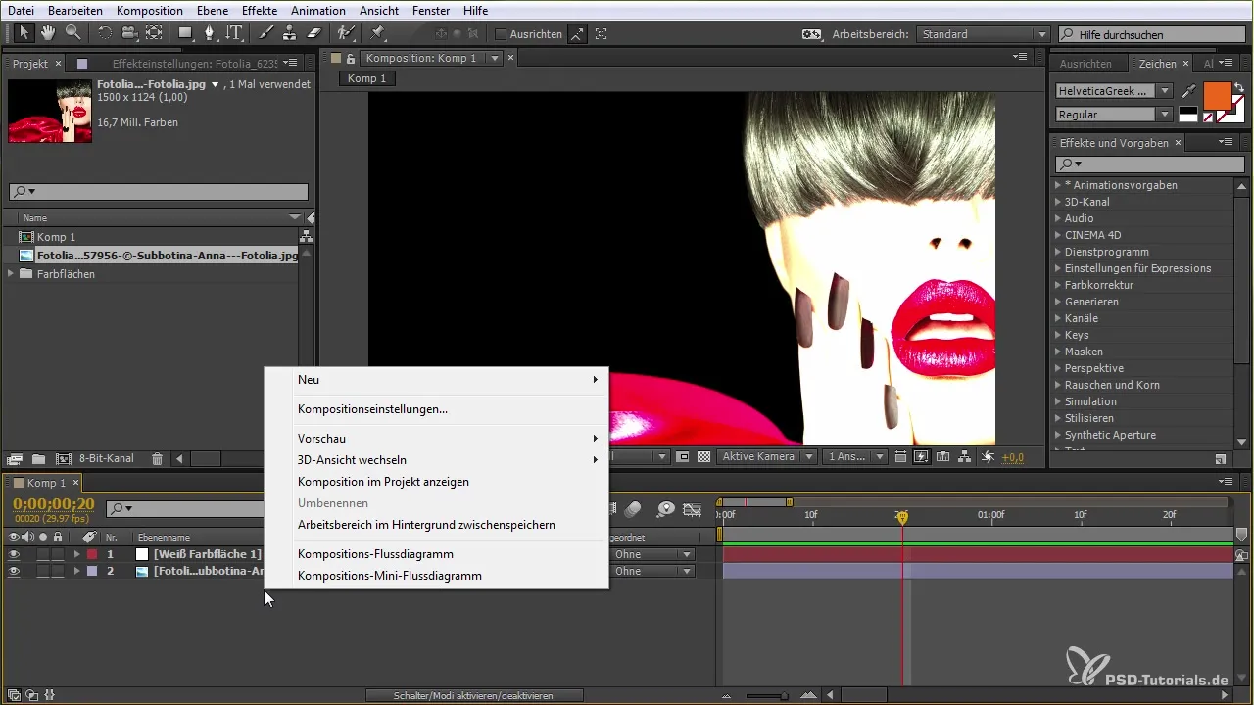The height and width of the screenshot is (705, 1254).
Task: Select the Horizontal Type tool
Action: click(234, 33)
